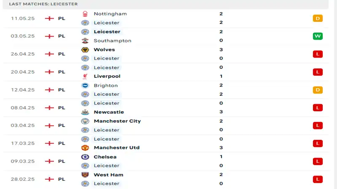Click the Newcastle club crest
337x189 pixels.
click(x=85, y=112)
